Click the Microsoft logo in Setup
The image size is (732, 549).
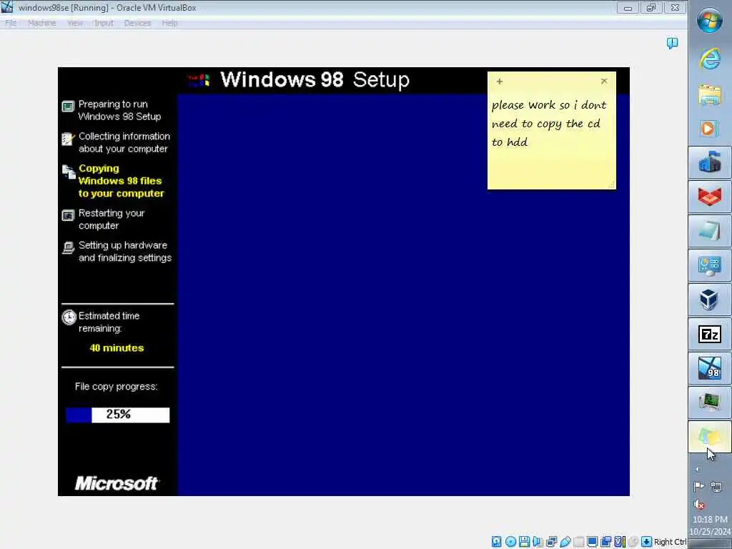[x=117, y=483]
